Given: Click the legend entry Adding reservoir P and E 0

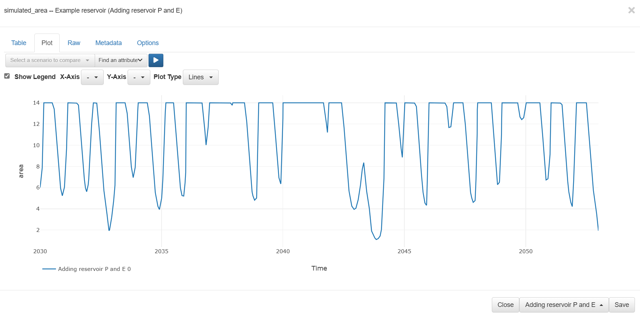Looking at the screenshot, I should [94, 269].
